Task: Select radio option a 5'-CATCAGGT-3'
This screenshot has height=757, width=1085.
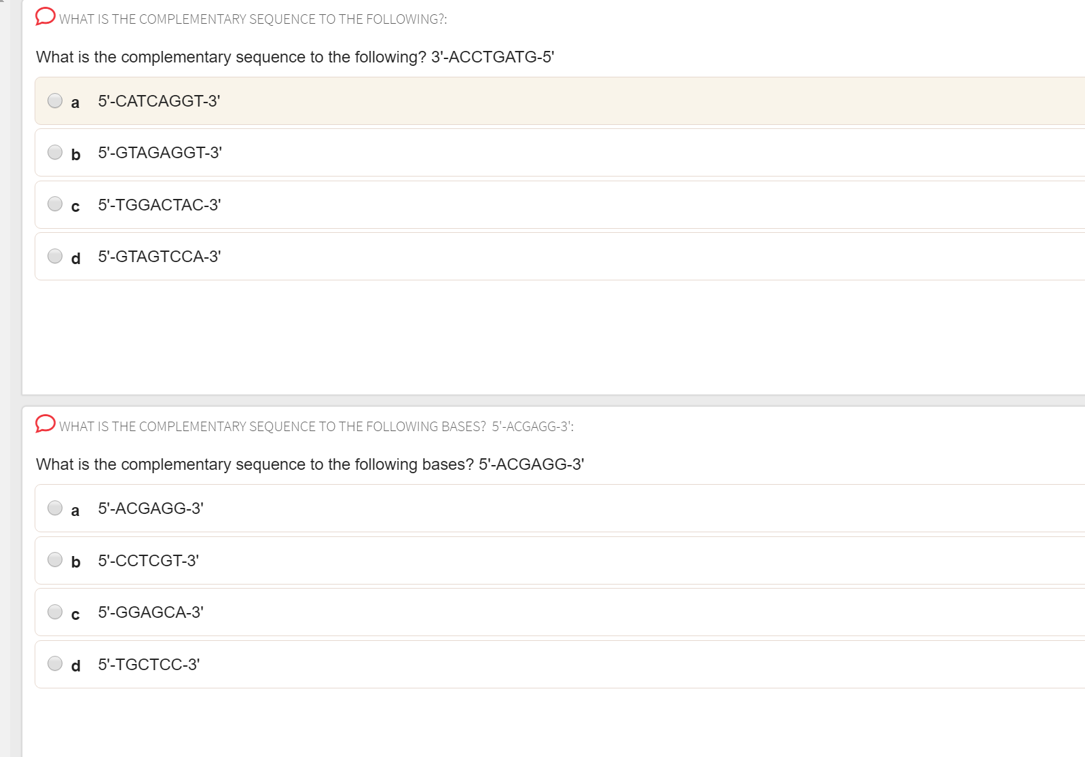Action: click(x=55, y=100)
